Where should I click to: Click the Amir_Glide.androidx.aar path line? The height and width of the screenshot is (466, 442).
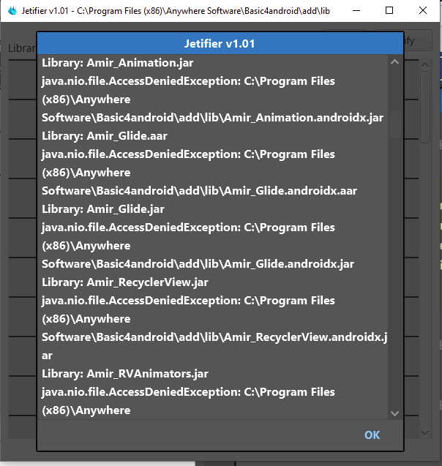click(x=199, y=191)
